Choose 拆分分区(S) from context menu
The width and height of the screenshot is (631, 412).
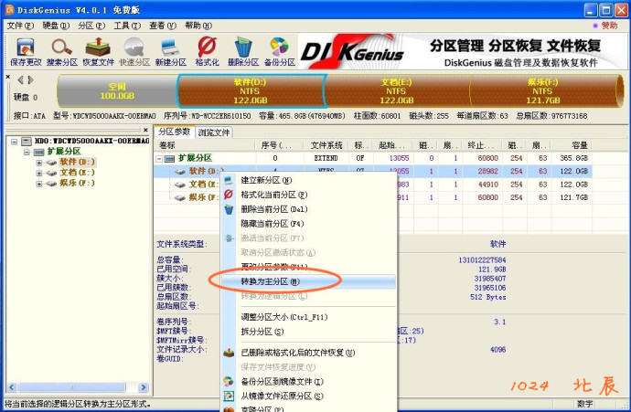point(309,332)
